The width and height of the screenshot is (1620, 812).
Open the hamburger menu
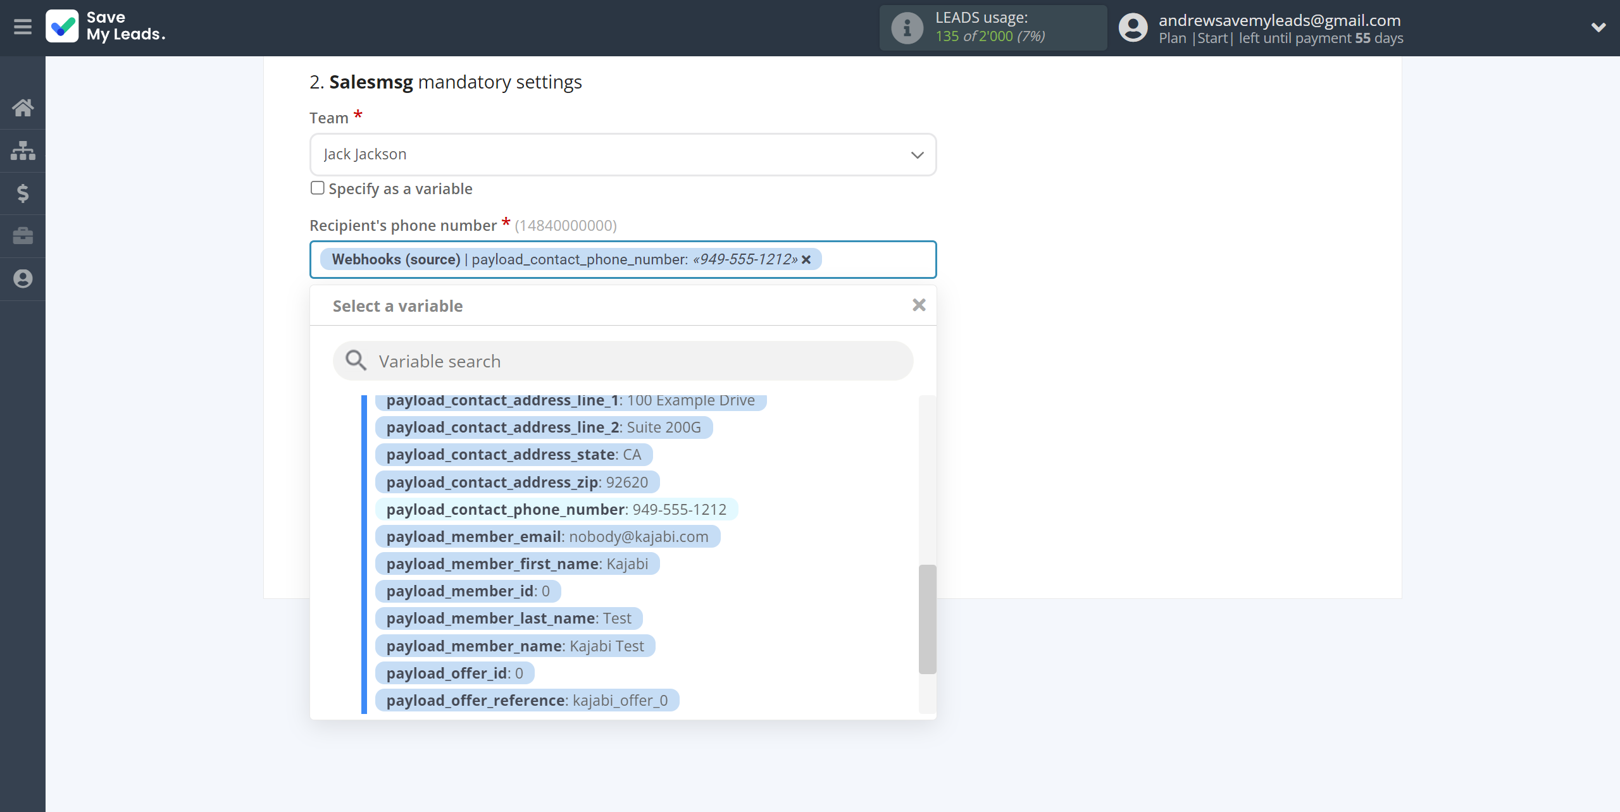coord(23,27)
